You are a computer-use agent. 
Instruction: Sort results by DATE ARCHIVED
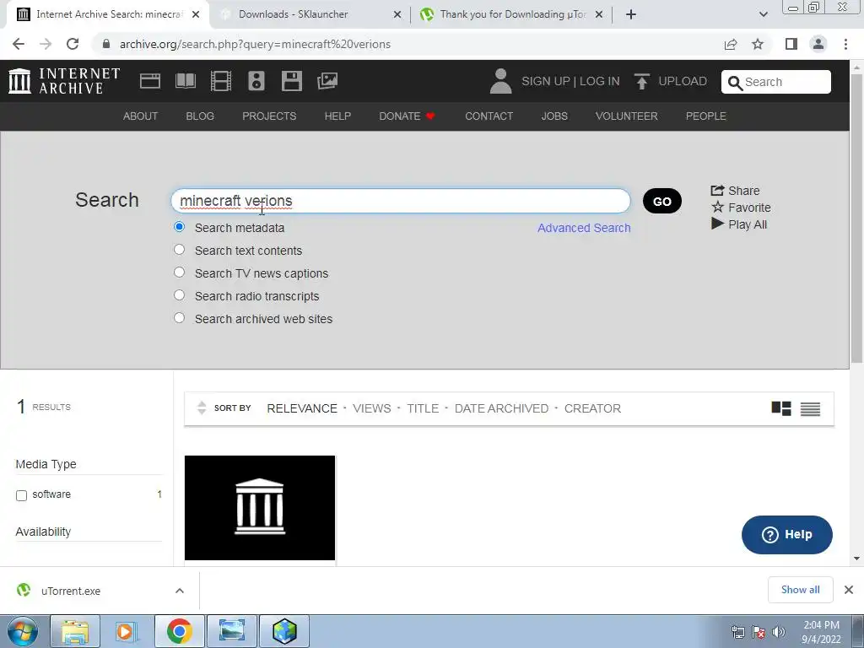501,408
